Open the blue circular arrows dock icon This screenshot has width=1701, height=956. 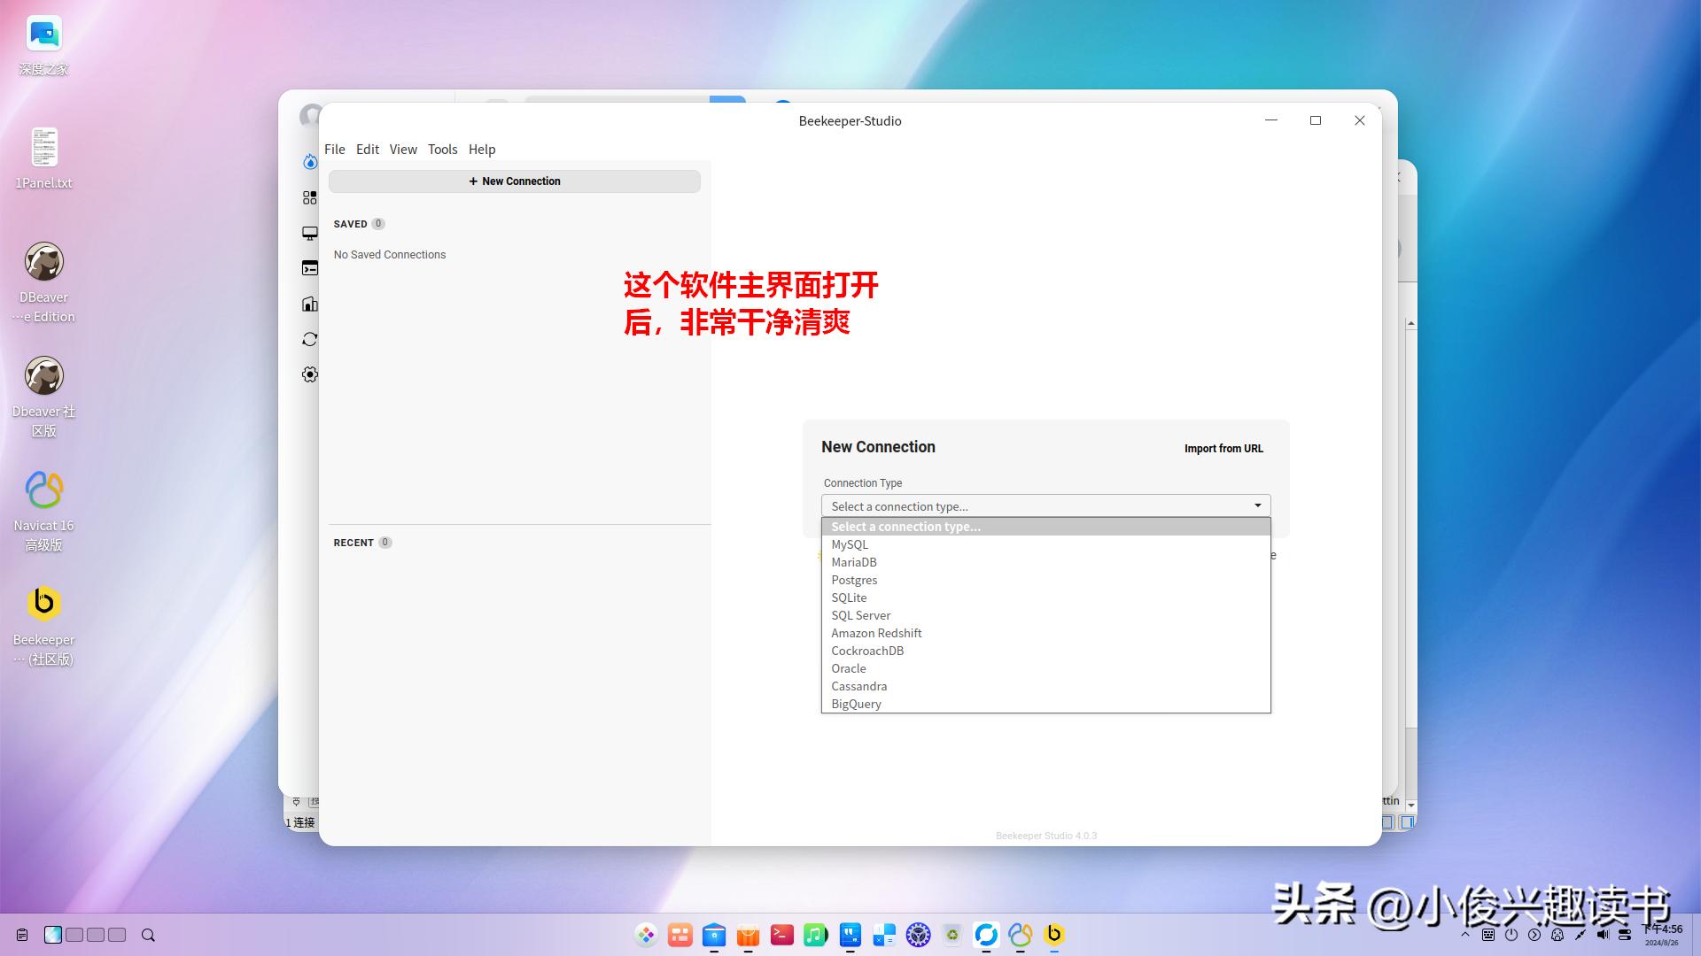click(986, 935)
